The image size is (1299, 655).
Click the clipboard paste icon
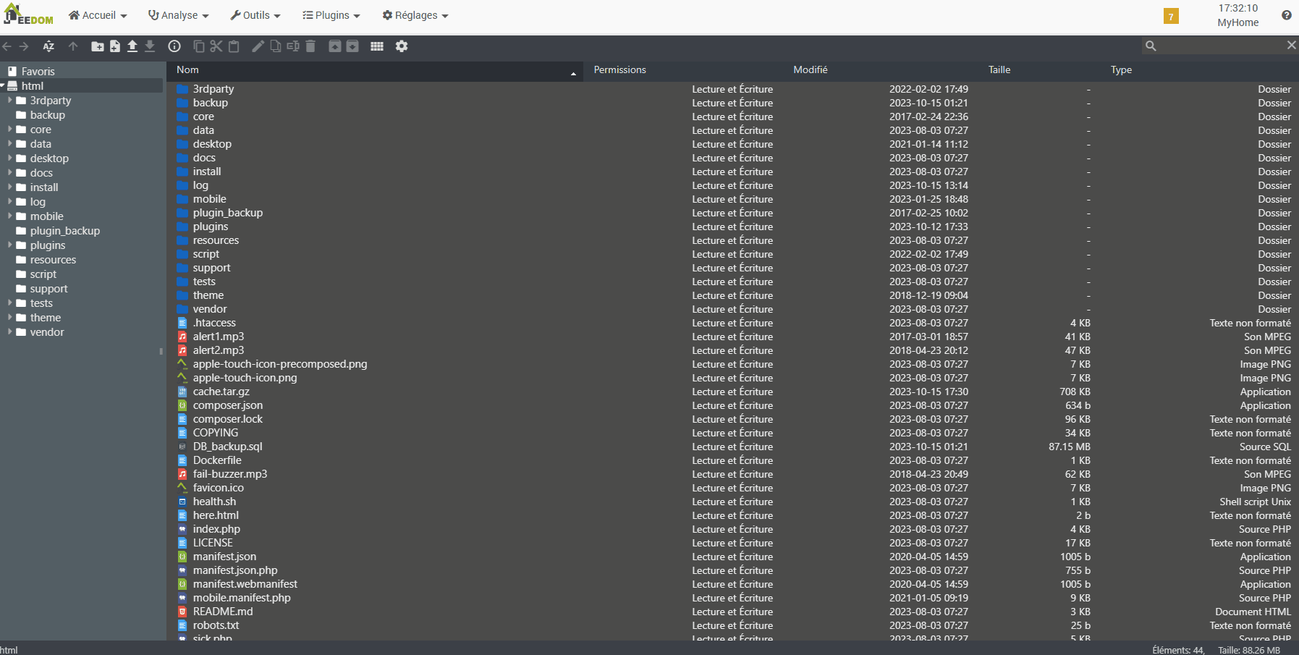pos(234,46)
